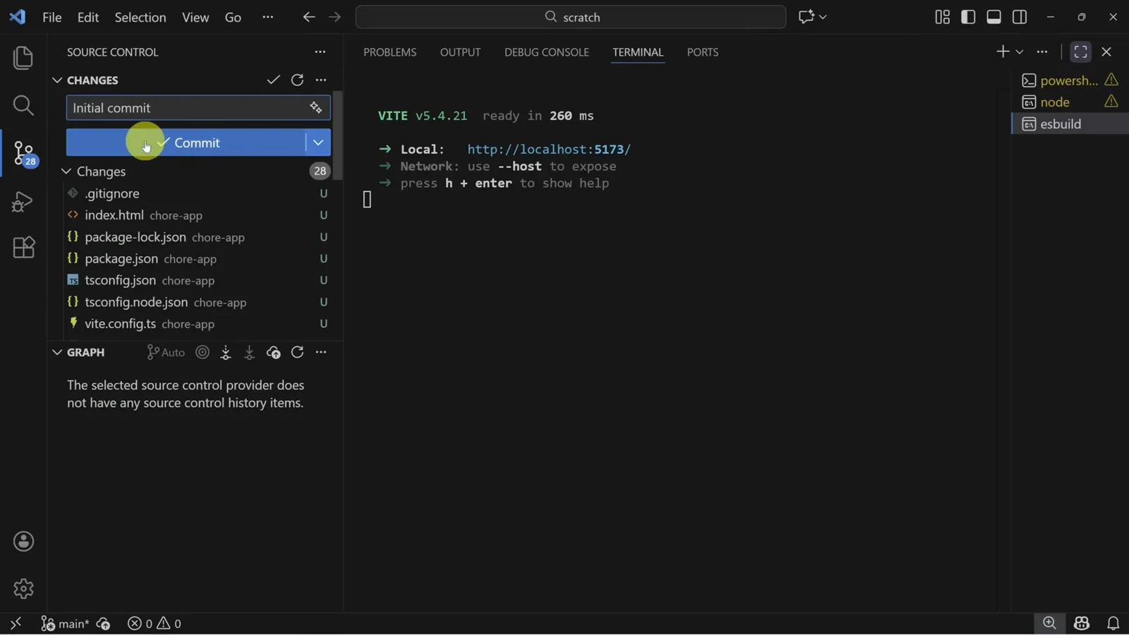Click the checkmark commit icon in CHANGES header
The image size is (1129, 635).
click(273, 80)
